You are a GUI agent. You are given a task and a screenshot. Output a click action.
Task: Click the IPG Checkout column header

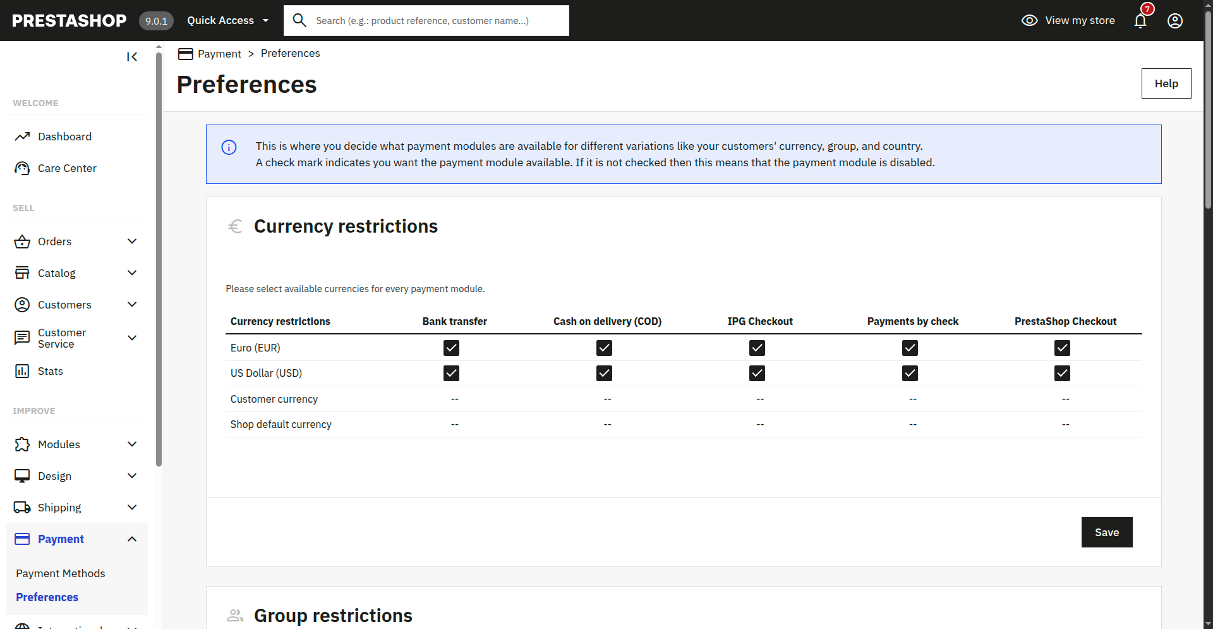tap(760, 321)
